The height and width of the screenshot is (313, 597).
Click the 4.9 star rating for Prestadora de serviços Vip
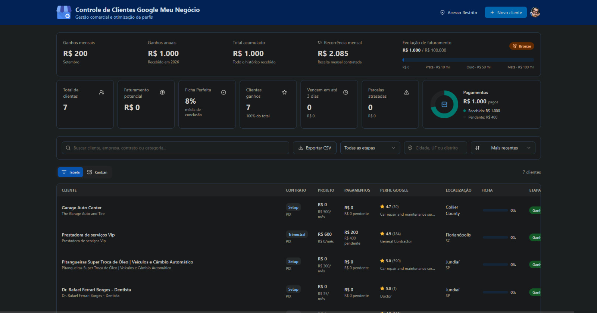point(390,234)
